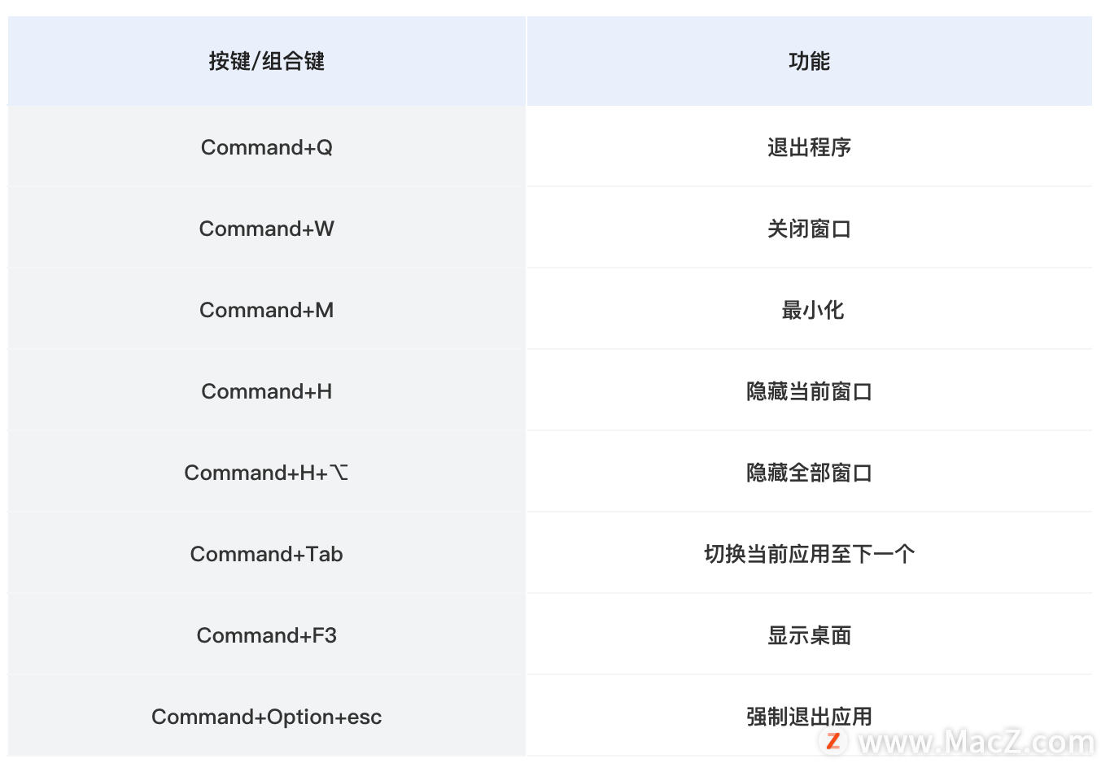The width and height of the screenshot is (1110, 763).
Task: Select the 功能 column header
Action: (809, 62)
